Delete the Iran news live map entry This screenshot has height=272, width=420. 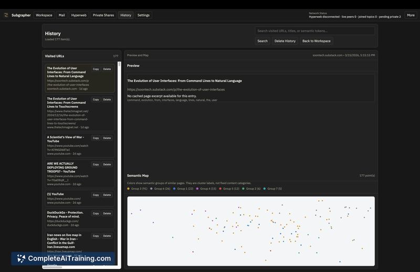coord(107,236)
